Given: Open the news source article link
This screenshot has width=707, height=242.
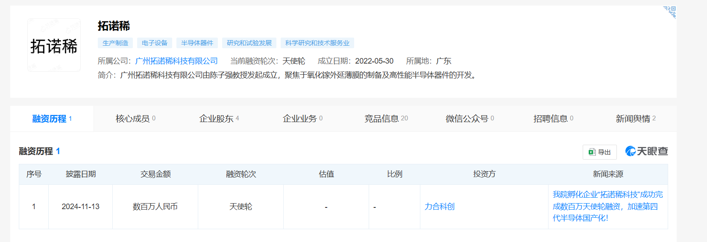Looking at the screenshot, I should [x=607, y=206].
